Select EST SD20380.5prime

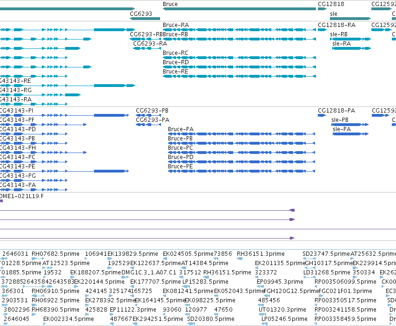click(x=211, y=319)
